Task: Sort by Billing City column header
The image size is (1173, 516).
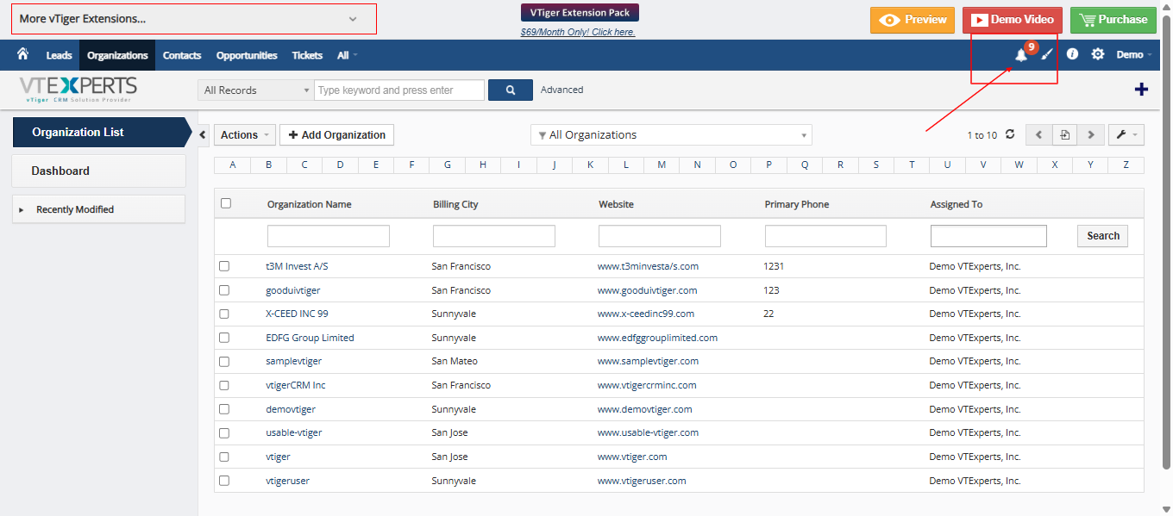Action: [455, 204]
